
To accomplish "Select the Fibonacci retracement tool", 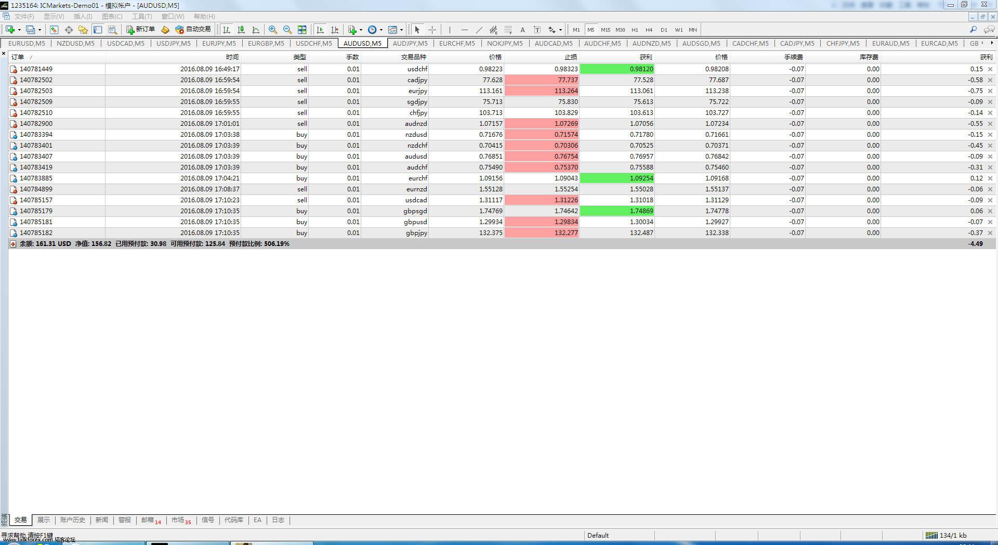I will click(x=508, y=30).
